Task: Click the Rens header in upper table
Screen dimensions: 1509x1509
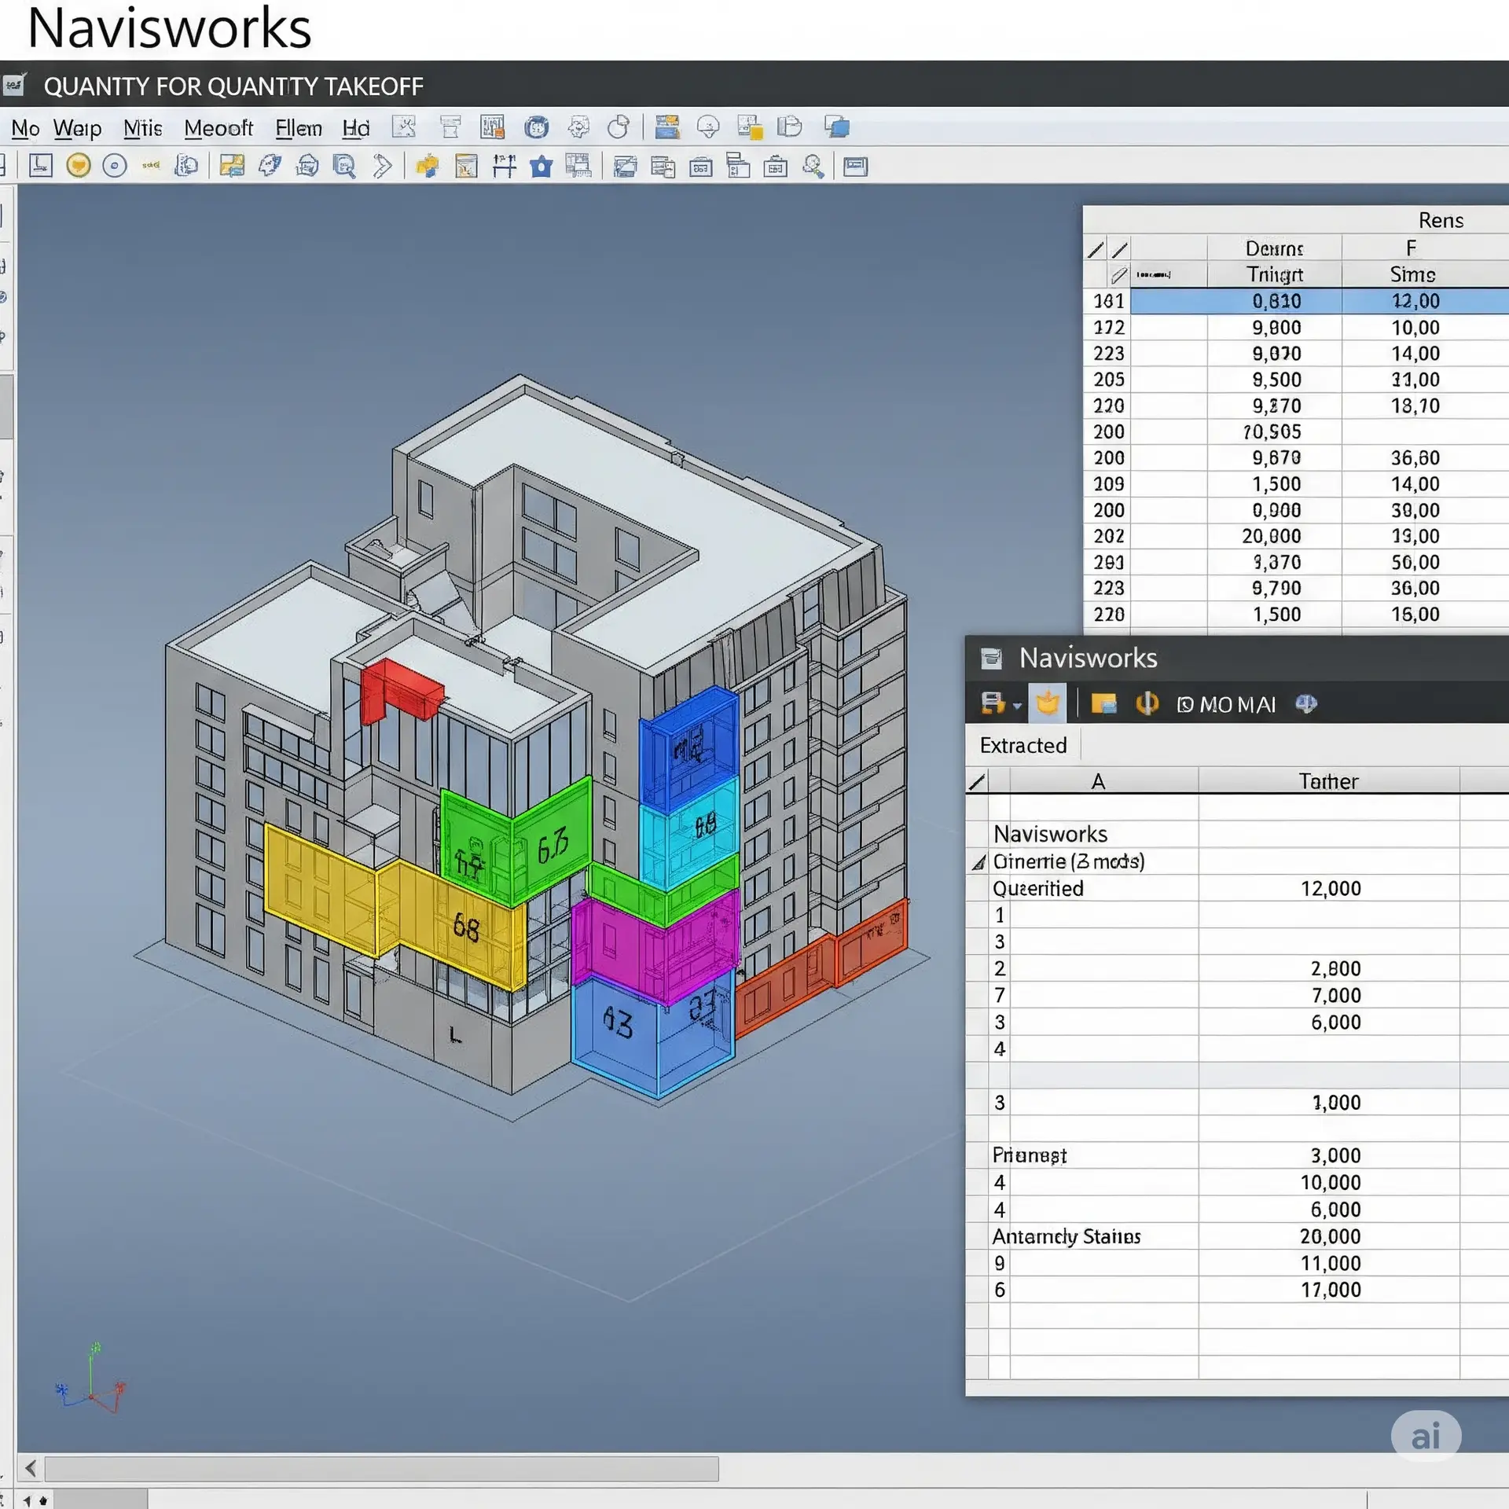Action: [x=1440, y=220]
